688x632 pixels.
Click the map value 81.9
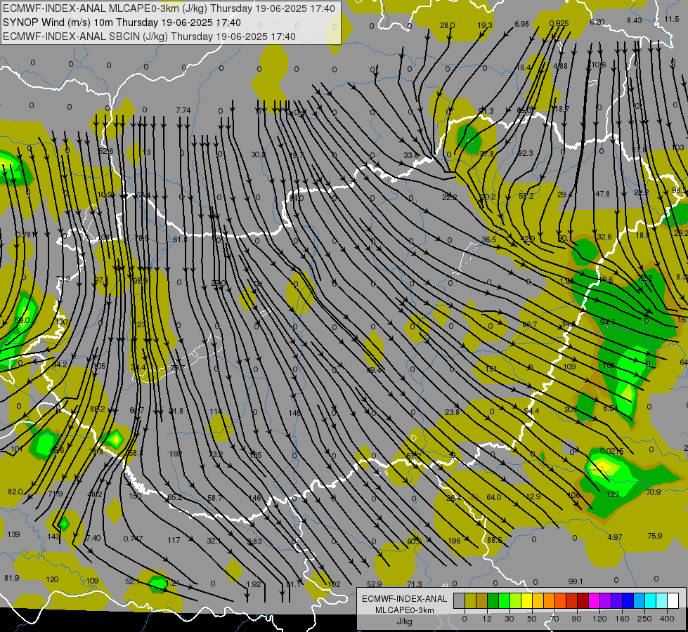click(x=12, y=578)
